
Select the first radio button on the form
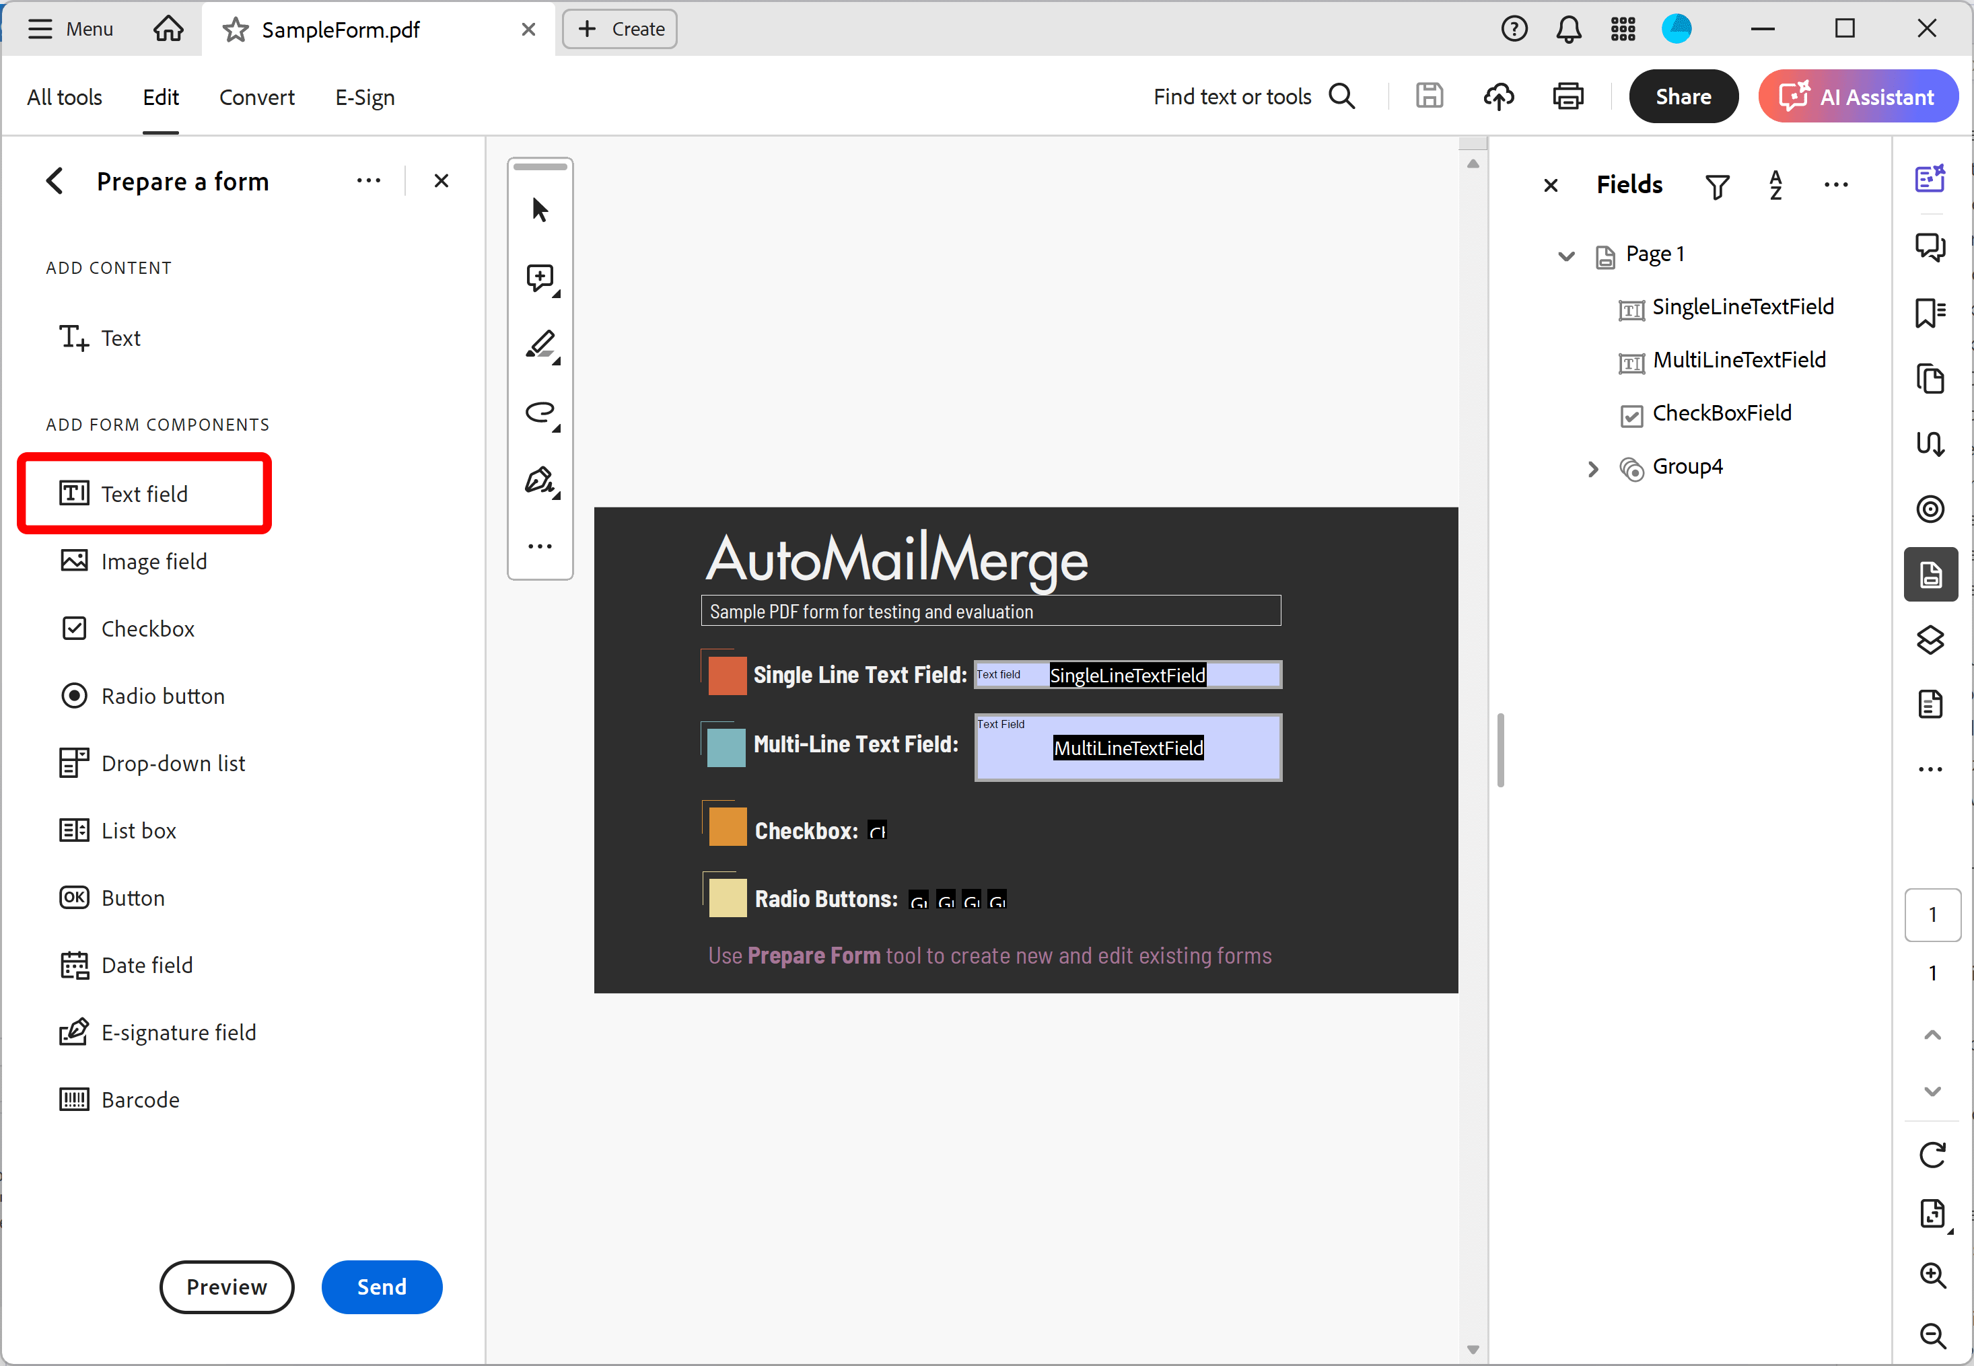click(919, 901)
